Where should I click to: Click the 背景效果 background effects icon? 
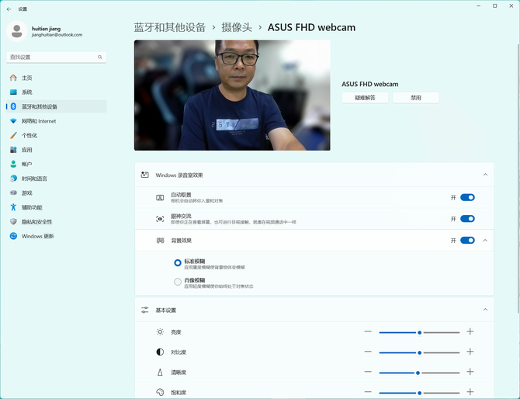[160, 241]
